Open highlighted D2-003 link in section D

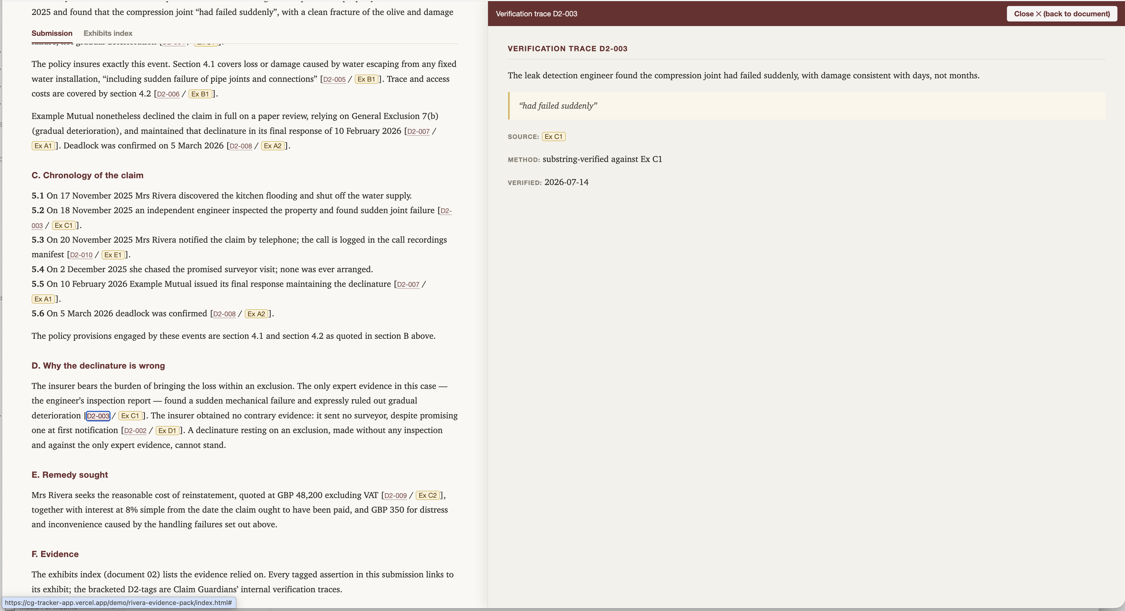pyautogui.click(x=98, y=416)
